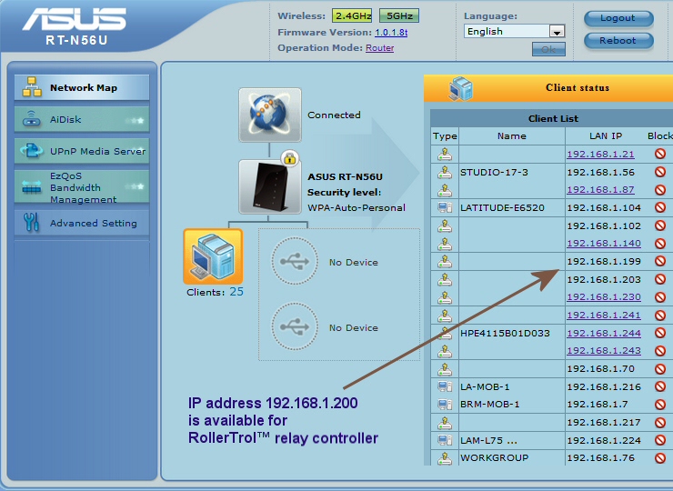Click the EzQoS sidebar icon
This screenshot has width=673, height=491.
32,187
